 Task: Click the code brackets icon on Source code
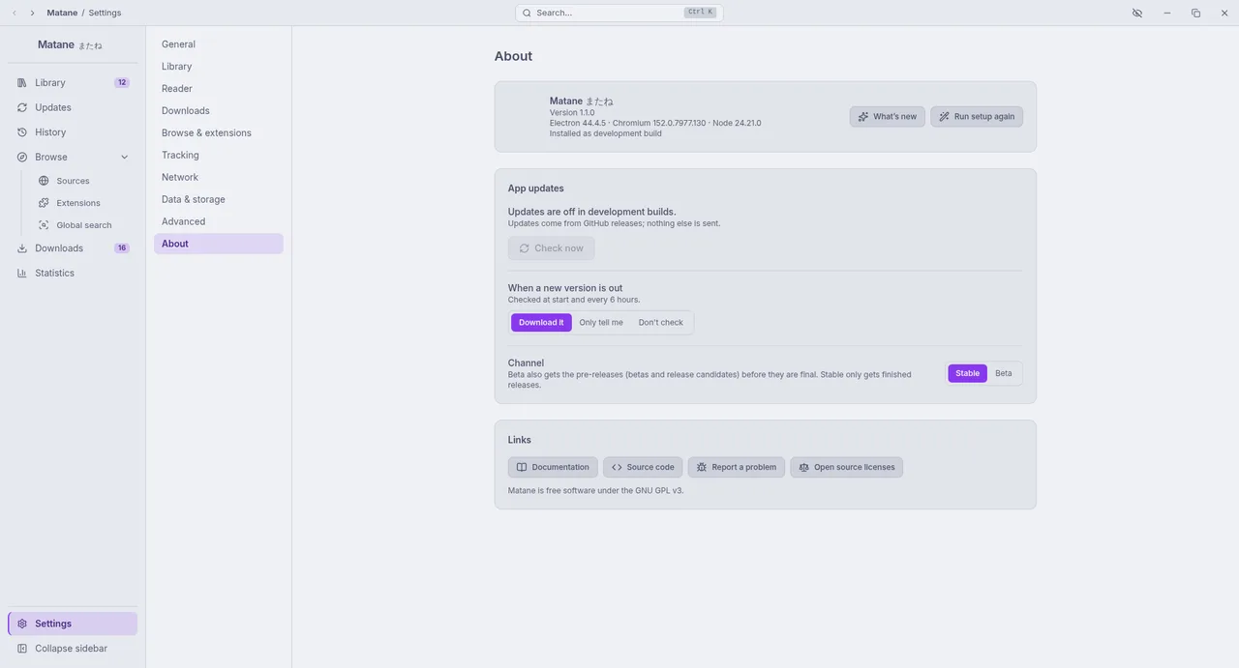[x=617, y=467]
